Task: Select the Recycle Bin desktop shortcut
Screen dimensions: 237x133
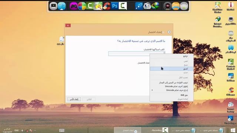Action: pos(231,36)
